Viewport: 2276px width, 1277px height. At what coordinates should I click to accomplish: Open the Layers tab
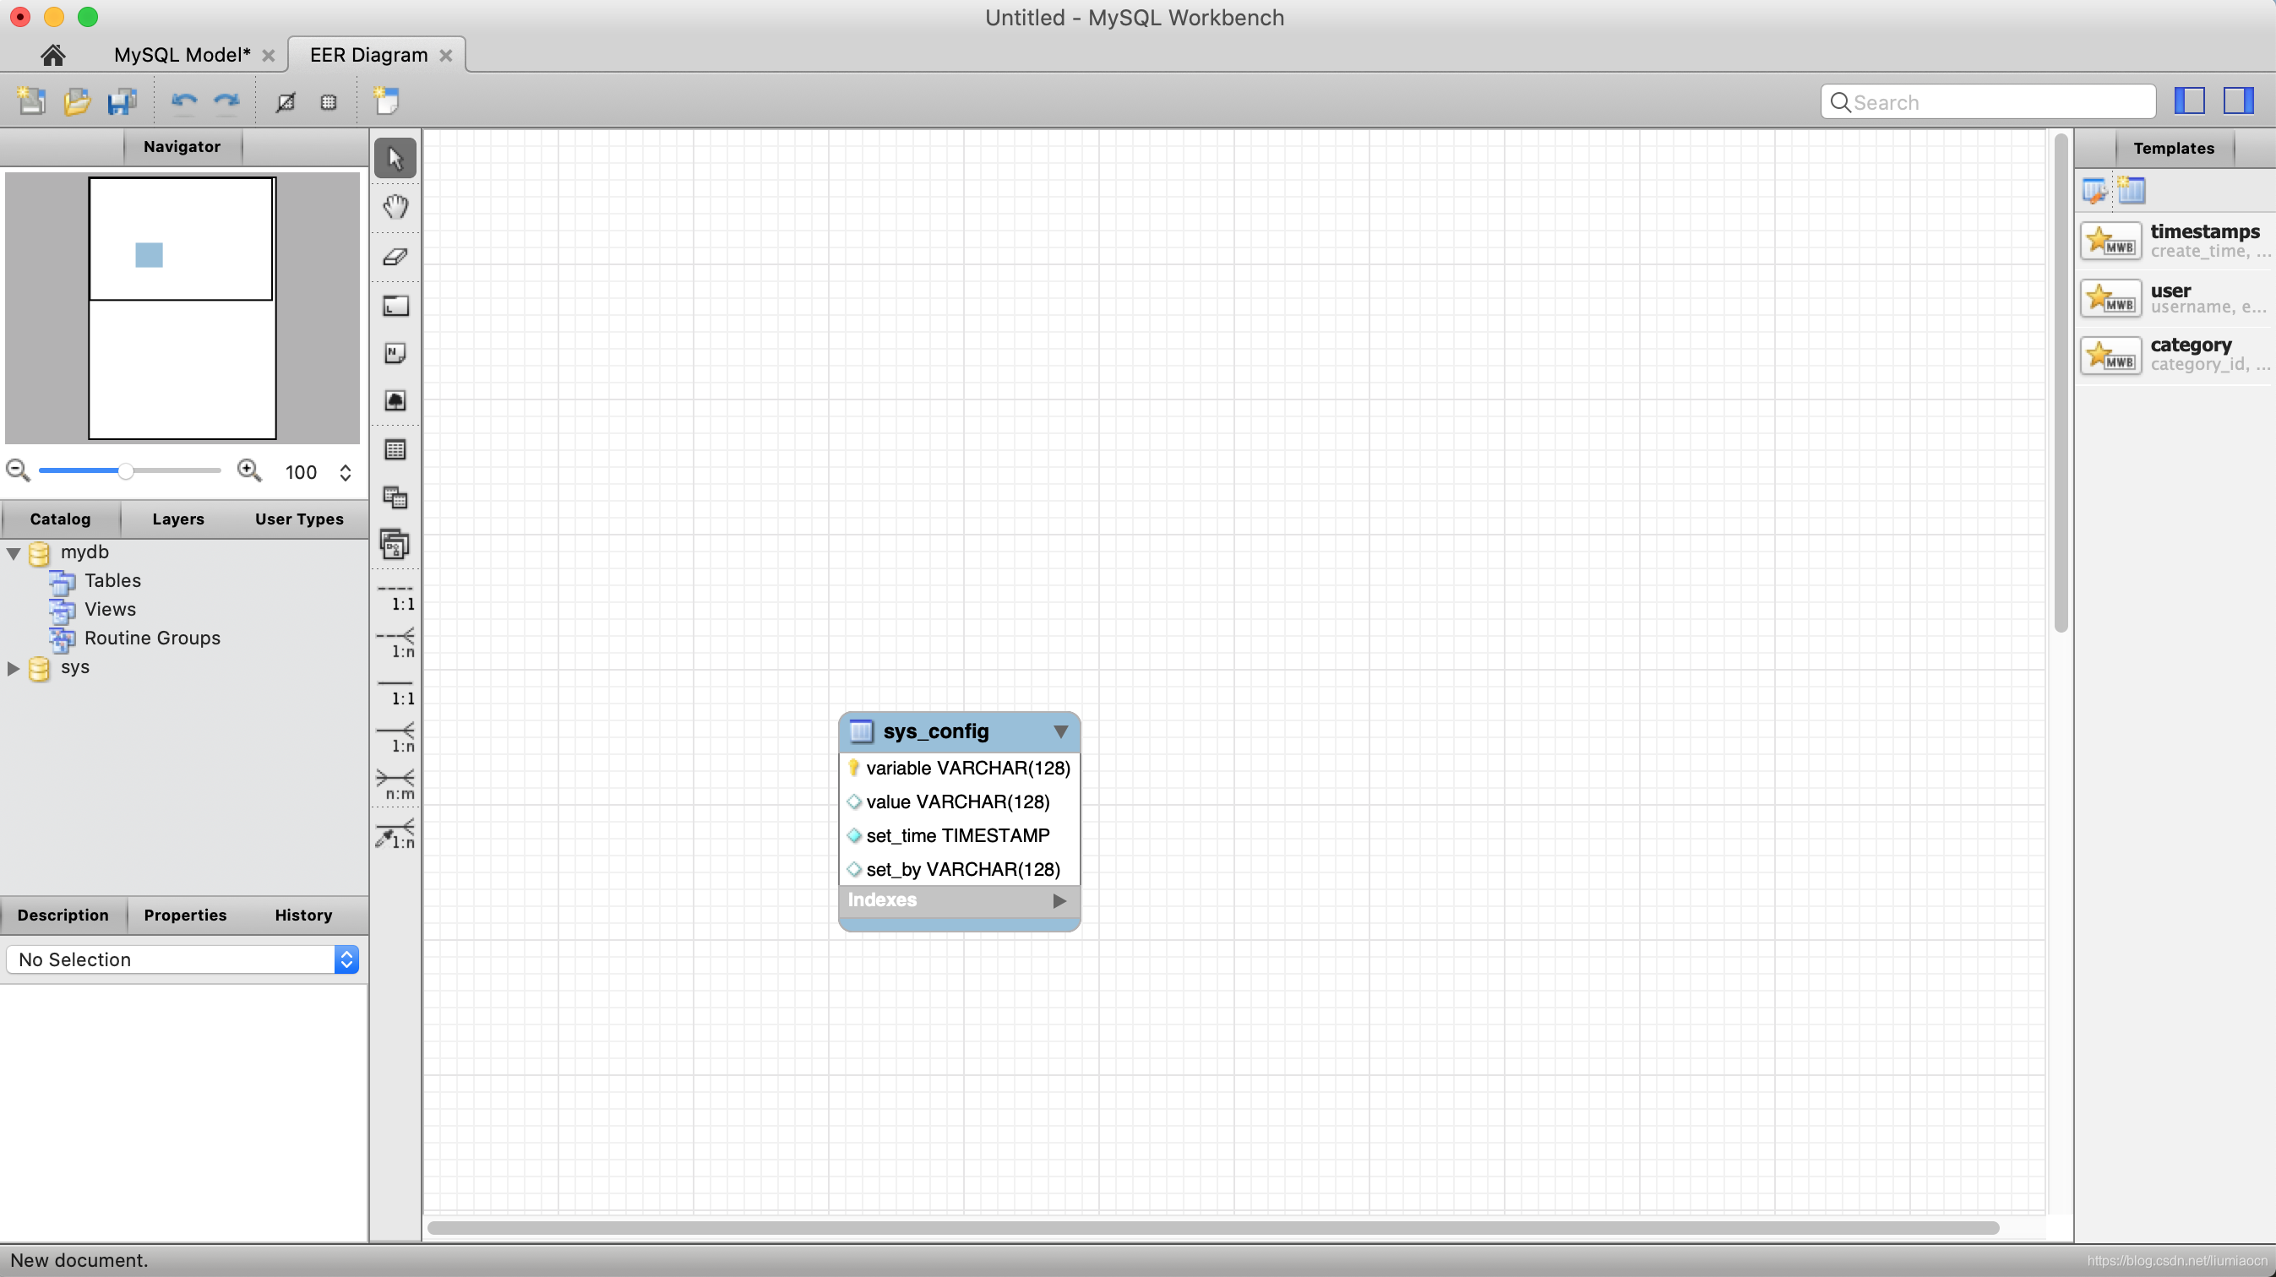(177, 519)
